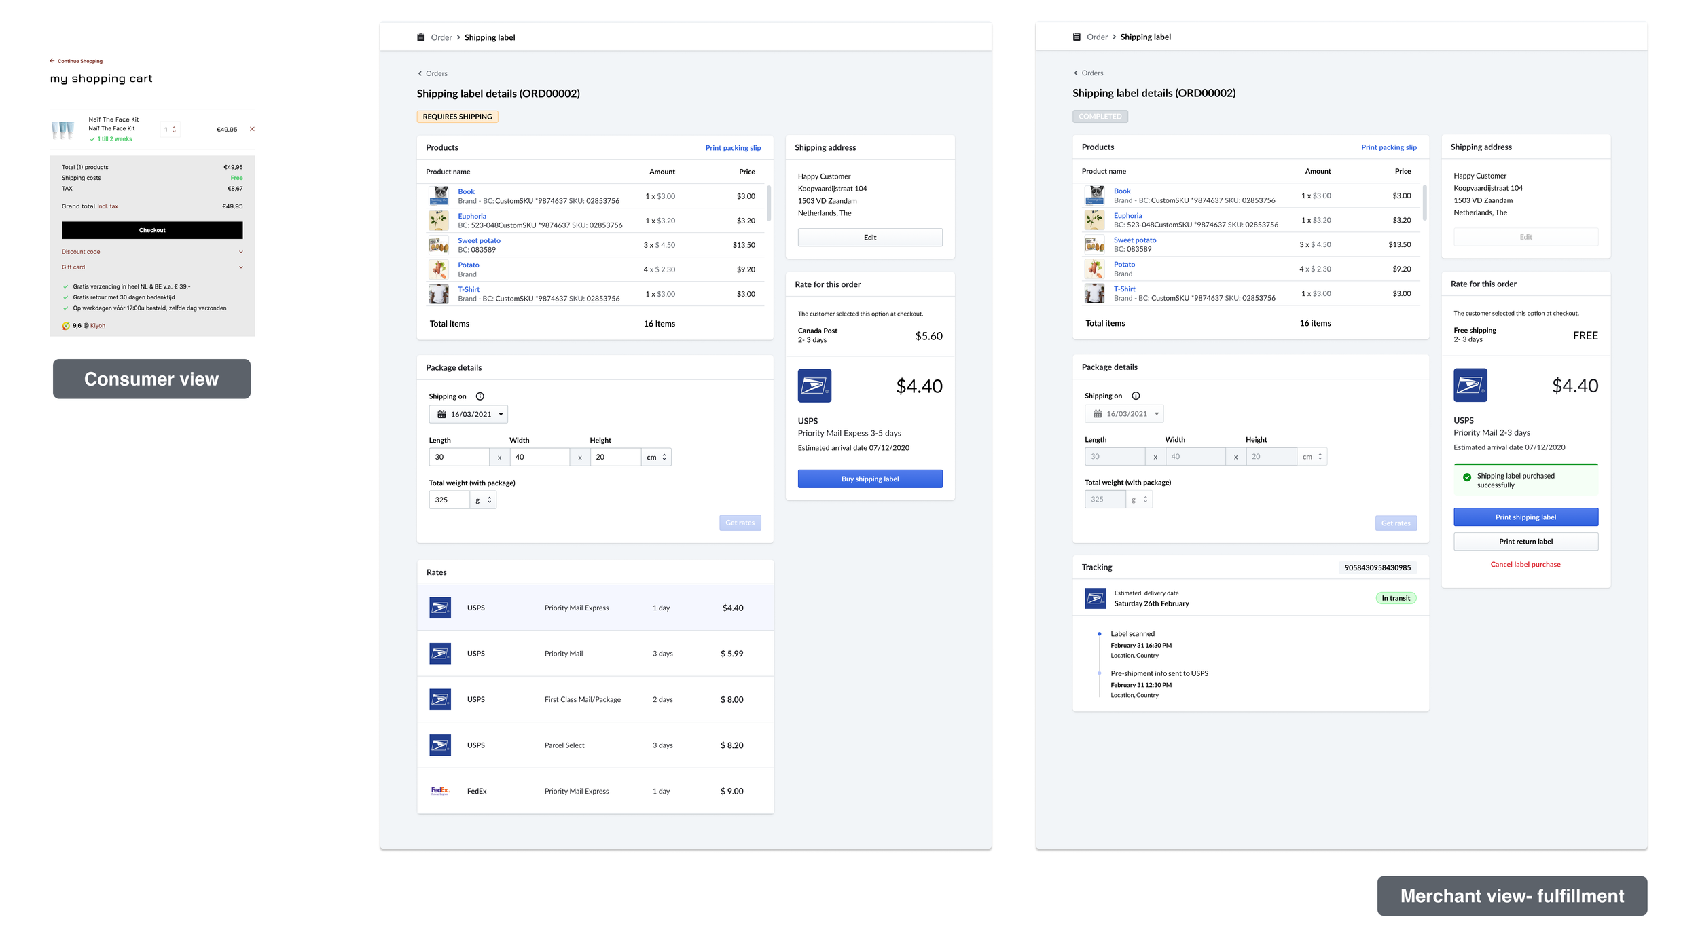
Task: Click Shipping label in the breadcrumb
Action: point(490,37)
